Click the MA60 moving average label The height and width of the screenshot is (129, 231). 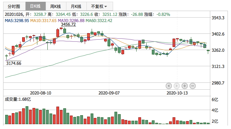click(x=99, y=20)
